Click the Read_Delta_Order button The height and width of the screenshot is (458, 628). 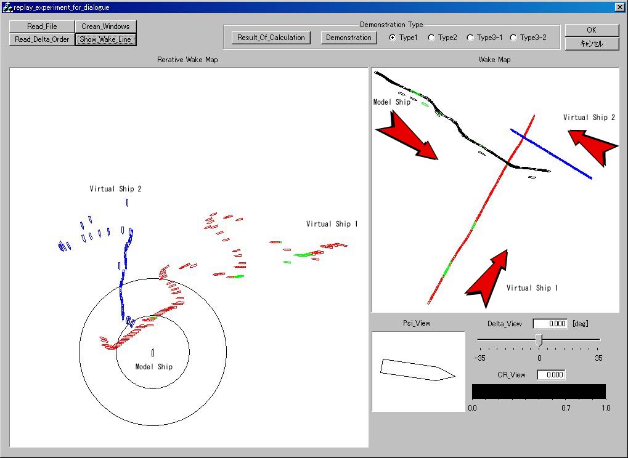42,39
